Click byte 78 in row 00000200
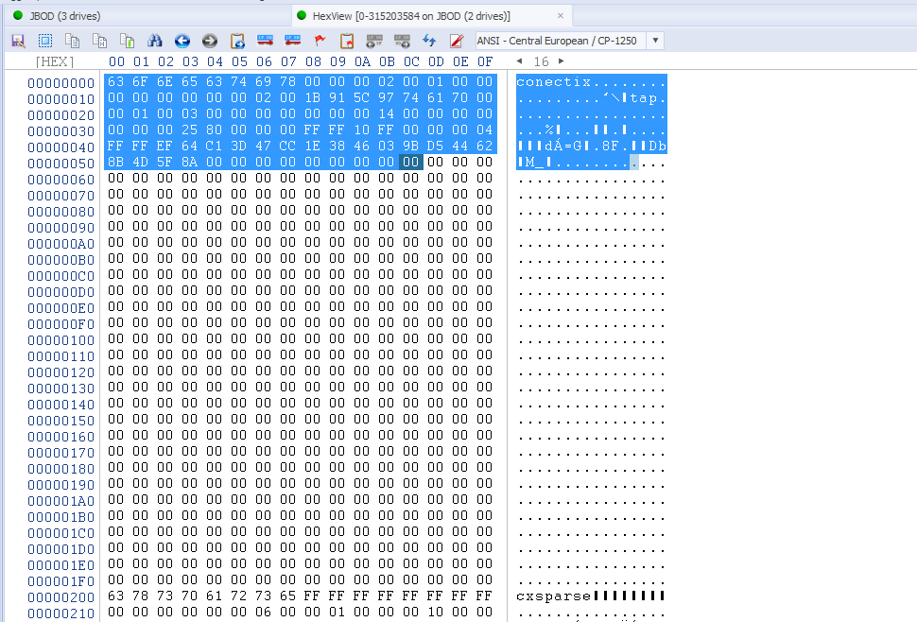 tap(140, 596)
